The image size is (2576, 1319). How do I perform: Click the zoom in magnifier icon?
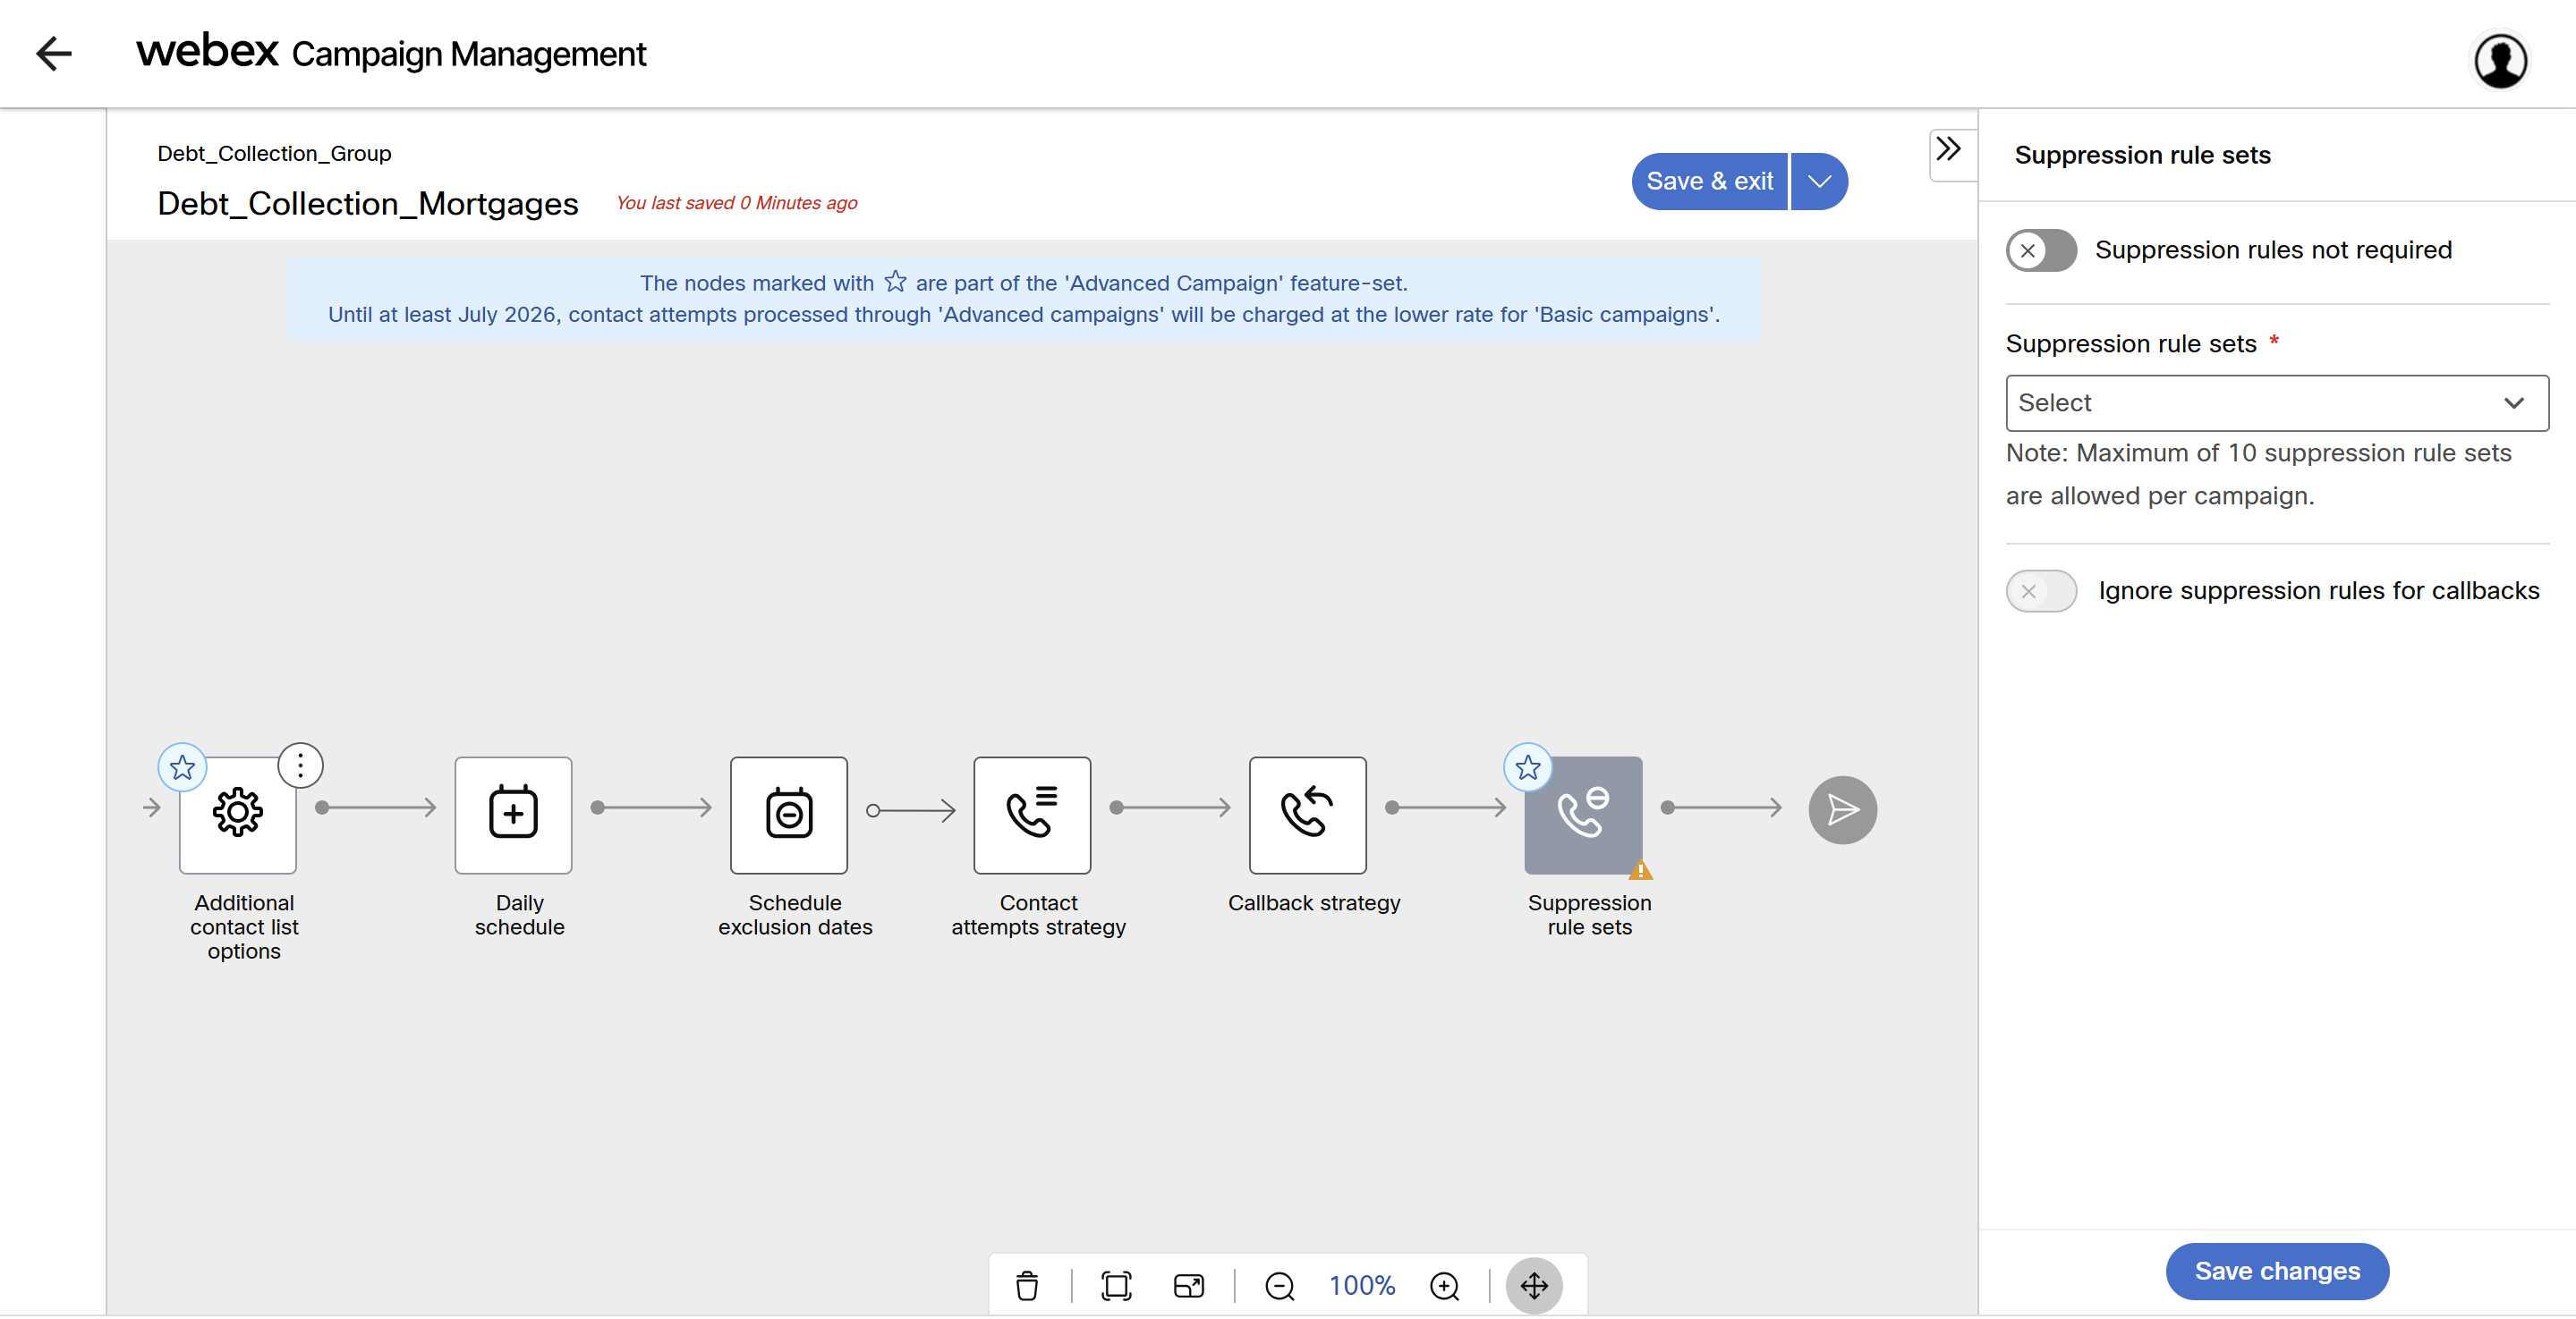click(1444, 1285)
